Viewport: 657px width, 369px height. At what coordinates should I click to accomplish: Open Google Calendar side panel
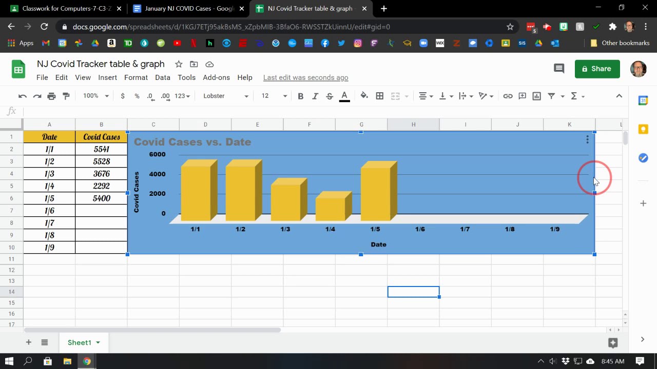pos(643,100)
